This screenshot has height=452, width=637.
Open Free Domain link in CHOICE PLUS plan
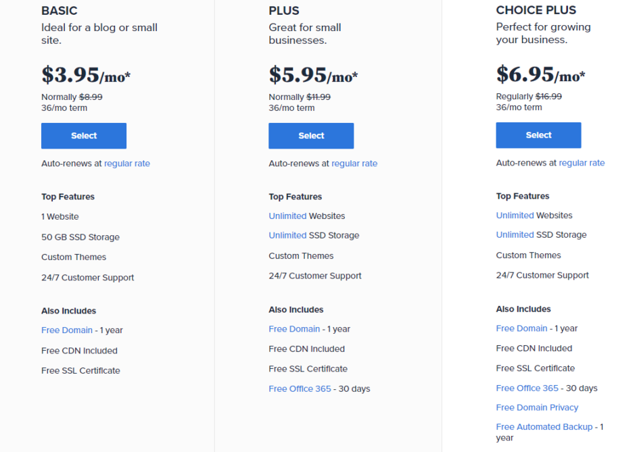tap(521, 328)
